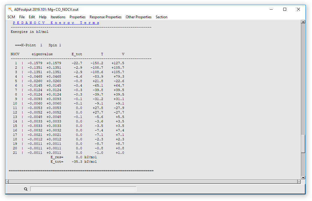The image size is (312, 201).
Task: Open the SCM menu
Action: point(11,17)
